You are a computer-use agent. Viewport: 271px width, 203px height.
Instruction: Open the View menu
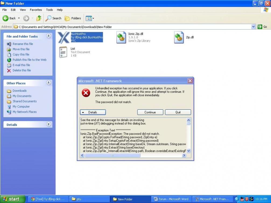click(x=23, y=10)
